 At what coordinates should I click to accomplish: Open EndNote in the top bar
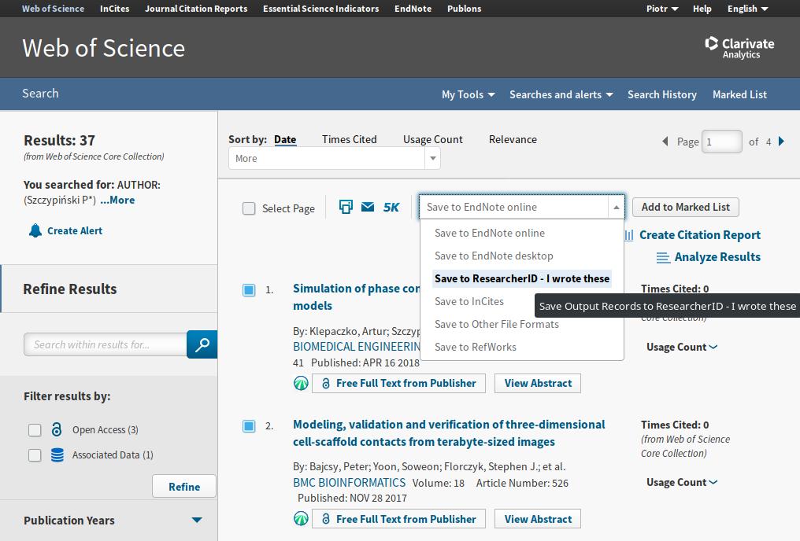coord(413,9)
